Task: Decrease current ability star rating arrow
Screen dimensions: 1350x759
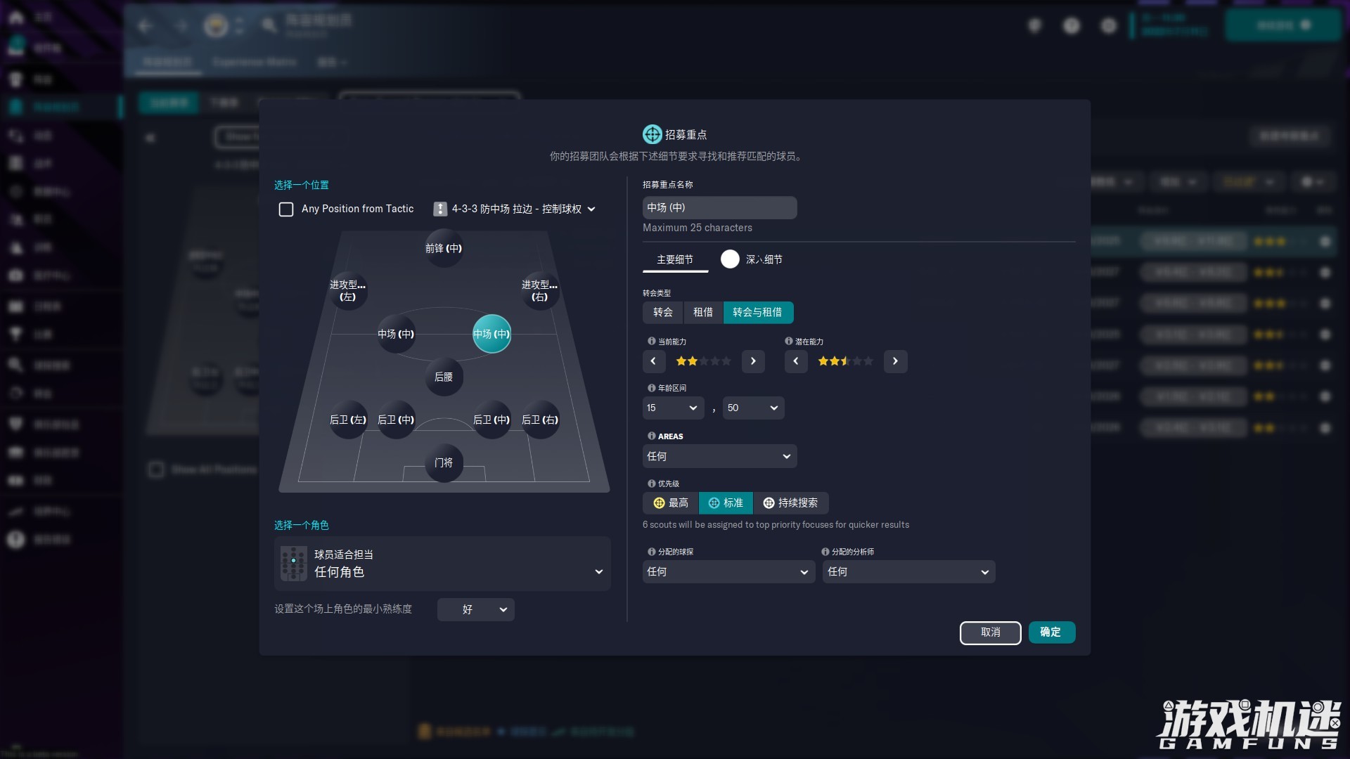Action: point(653,361)
